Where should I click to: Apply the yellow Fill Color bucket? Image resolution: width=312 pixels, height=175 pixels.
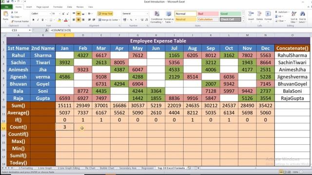59,19
